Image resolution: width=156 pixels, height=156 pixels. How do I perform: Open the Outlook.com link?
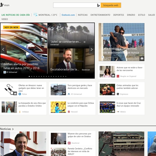(x=68, y=15)
